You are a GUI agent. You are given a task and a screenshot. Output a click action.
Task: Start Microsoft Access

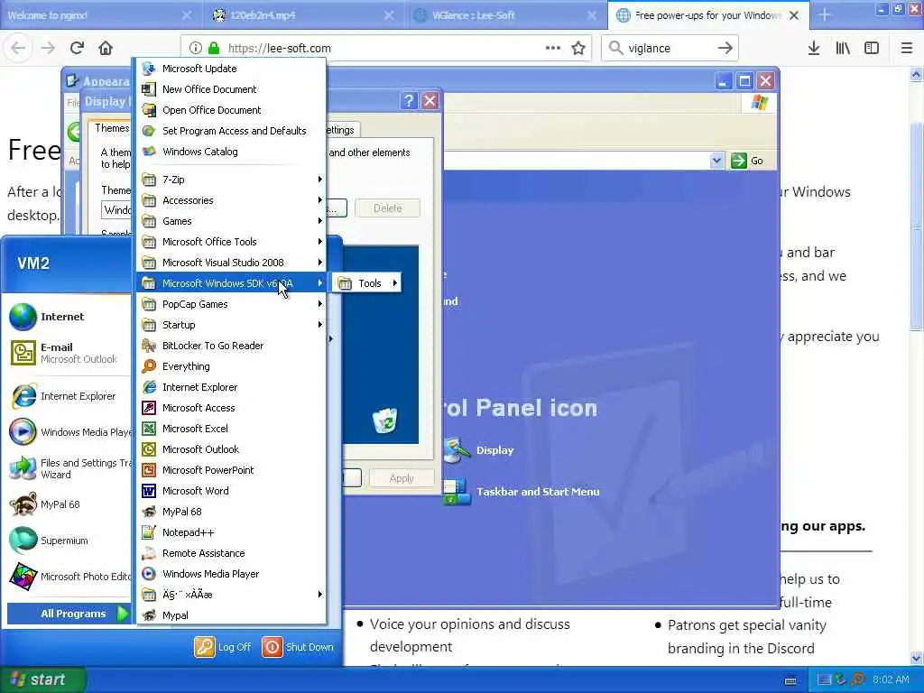pyautogui.click(x=231, y=408)
